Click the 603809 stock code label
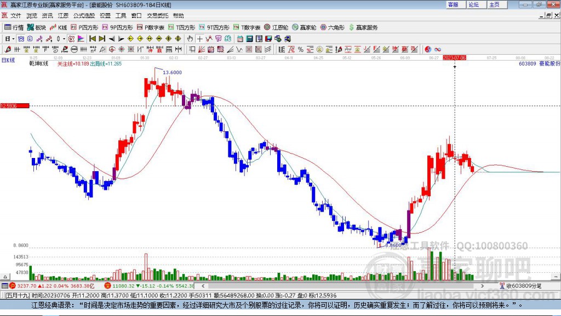Image resolution: width=561 pixels, height=316 pixels. tap(528, 63)
